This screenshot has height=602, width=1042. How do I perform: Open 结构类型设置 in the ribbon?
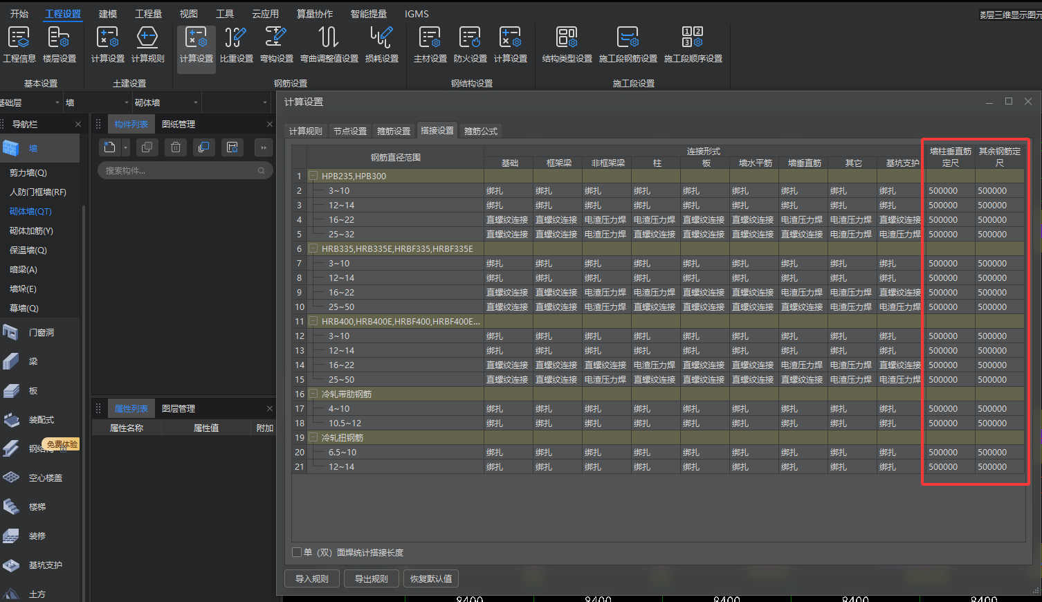[x=567, y=45]
